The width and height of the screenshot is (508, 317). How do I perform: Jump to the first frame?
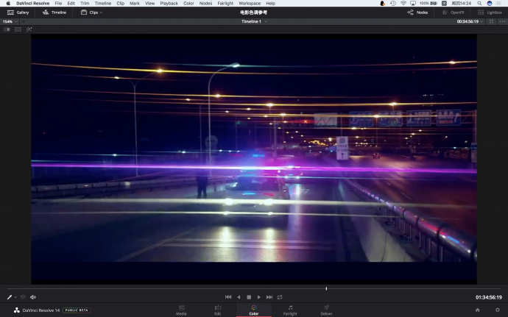pos(228,297)
